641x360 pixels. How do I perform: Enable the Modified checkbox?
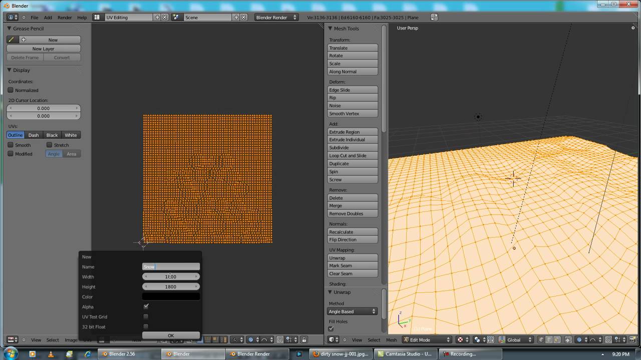click(x=11, y=154)
